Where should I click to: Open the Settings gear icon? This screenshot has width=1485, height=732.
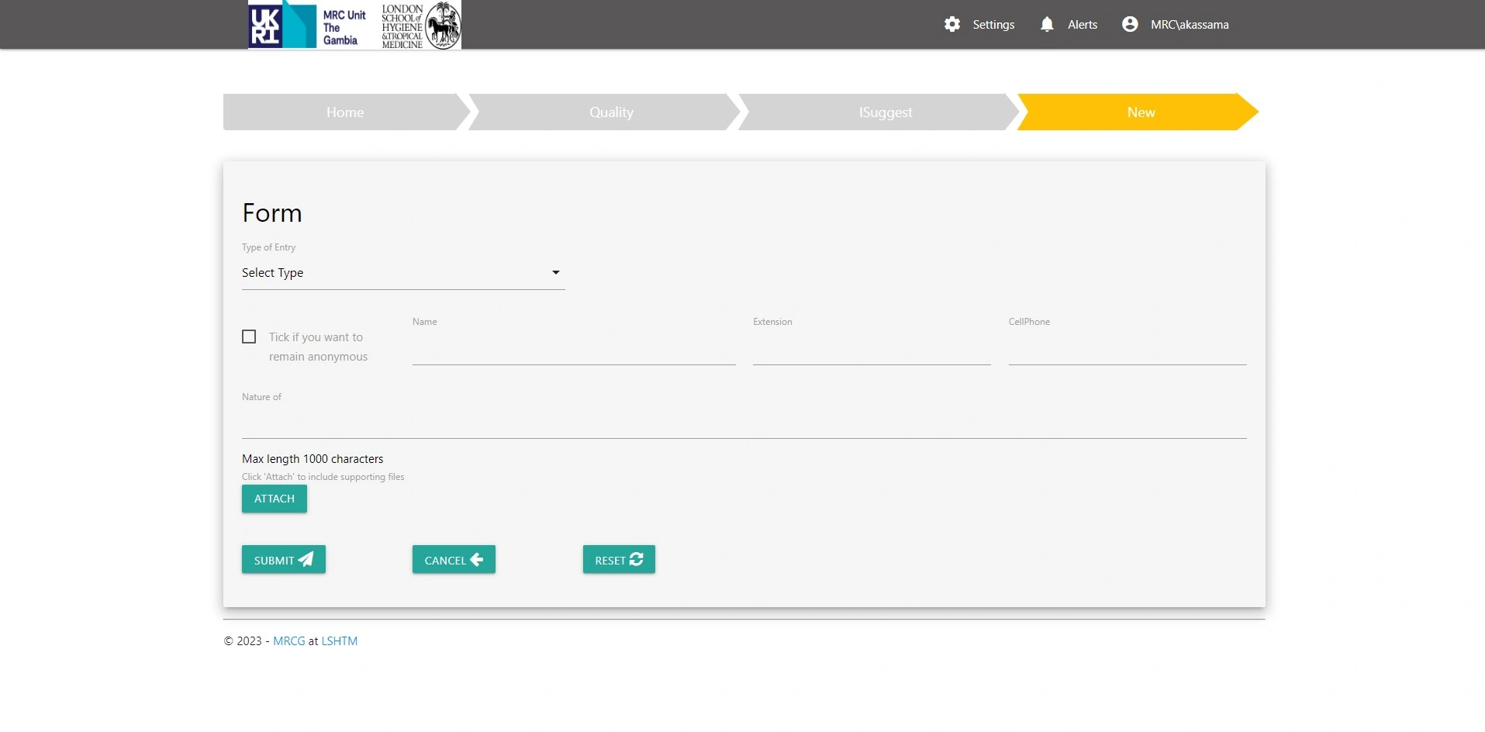(x=951, y=24)
